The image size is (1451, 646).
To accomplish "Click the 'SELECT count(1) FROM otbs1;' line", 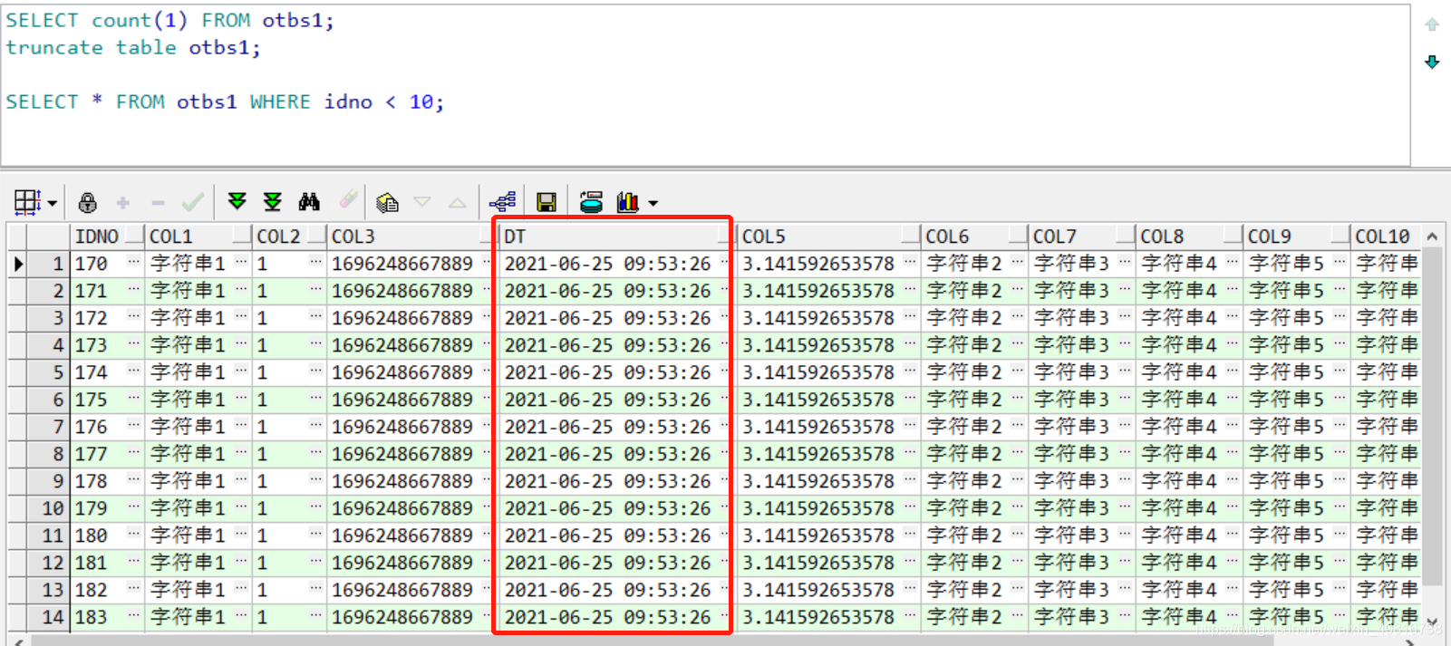I will [169, 21].
